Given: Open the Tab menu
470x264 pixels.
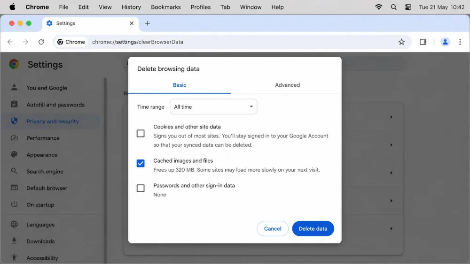Looking at the screenshot, I should pyautogui.click(x=226, y=7).
